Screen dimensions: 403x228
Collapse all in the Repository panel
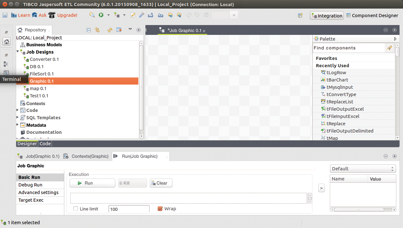(89, 30)
